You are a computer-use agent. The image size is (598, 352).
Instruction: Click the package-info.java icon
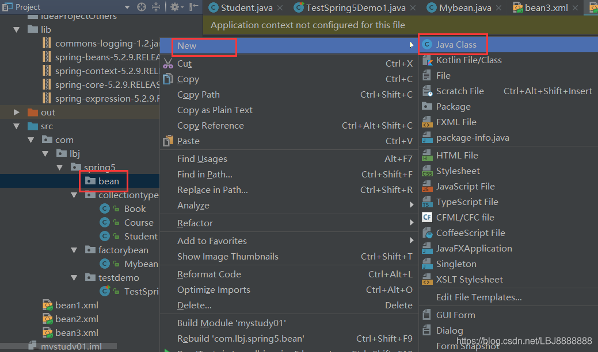click(x=427, y=138)
